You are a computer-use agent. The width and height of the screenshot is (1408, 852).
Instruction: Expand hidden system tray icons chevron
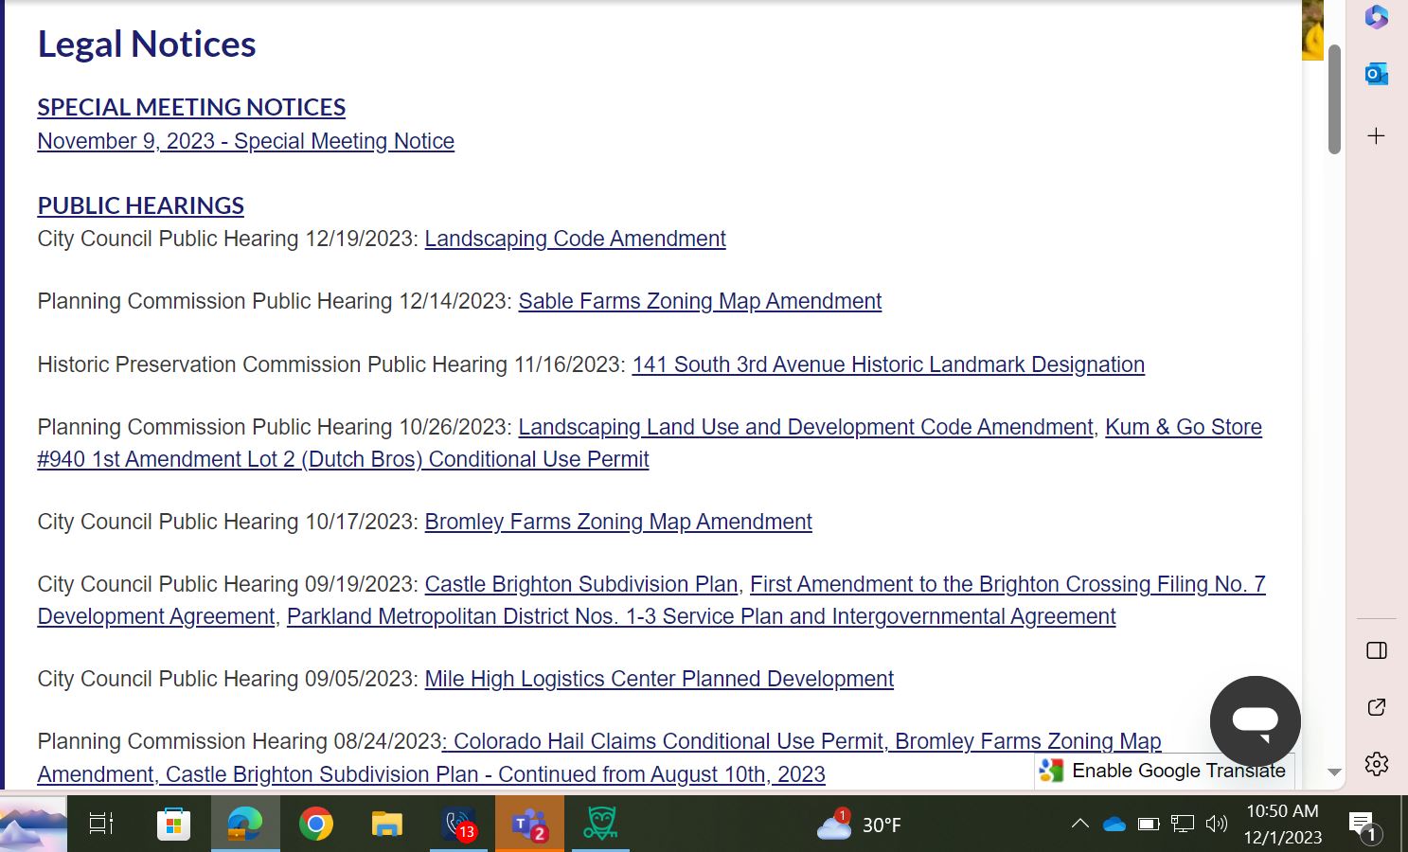[x=1079, y=825]
